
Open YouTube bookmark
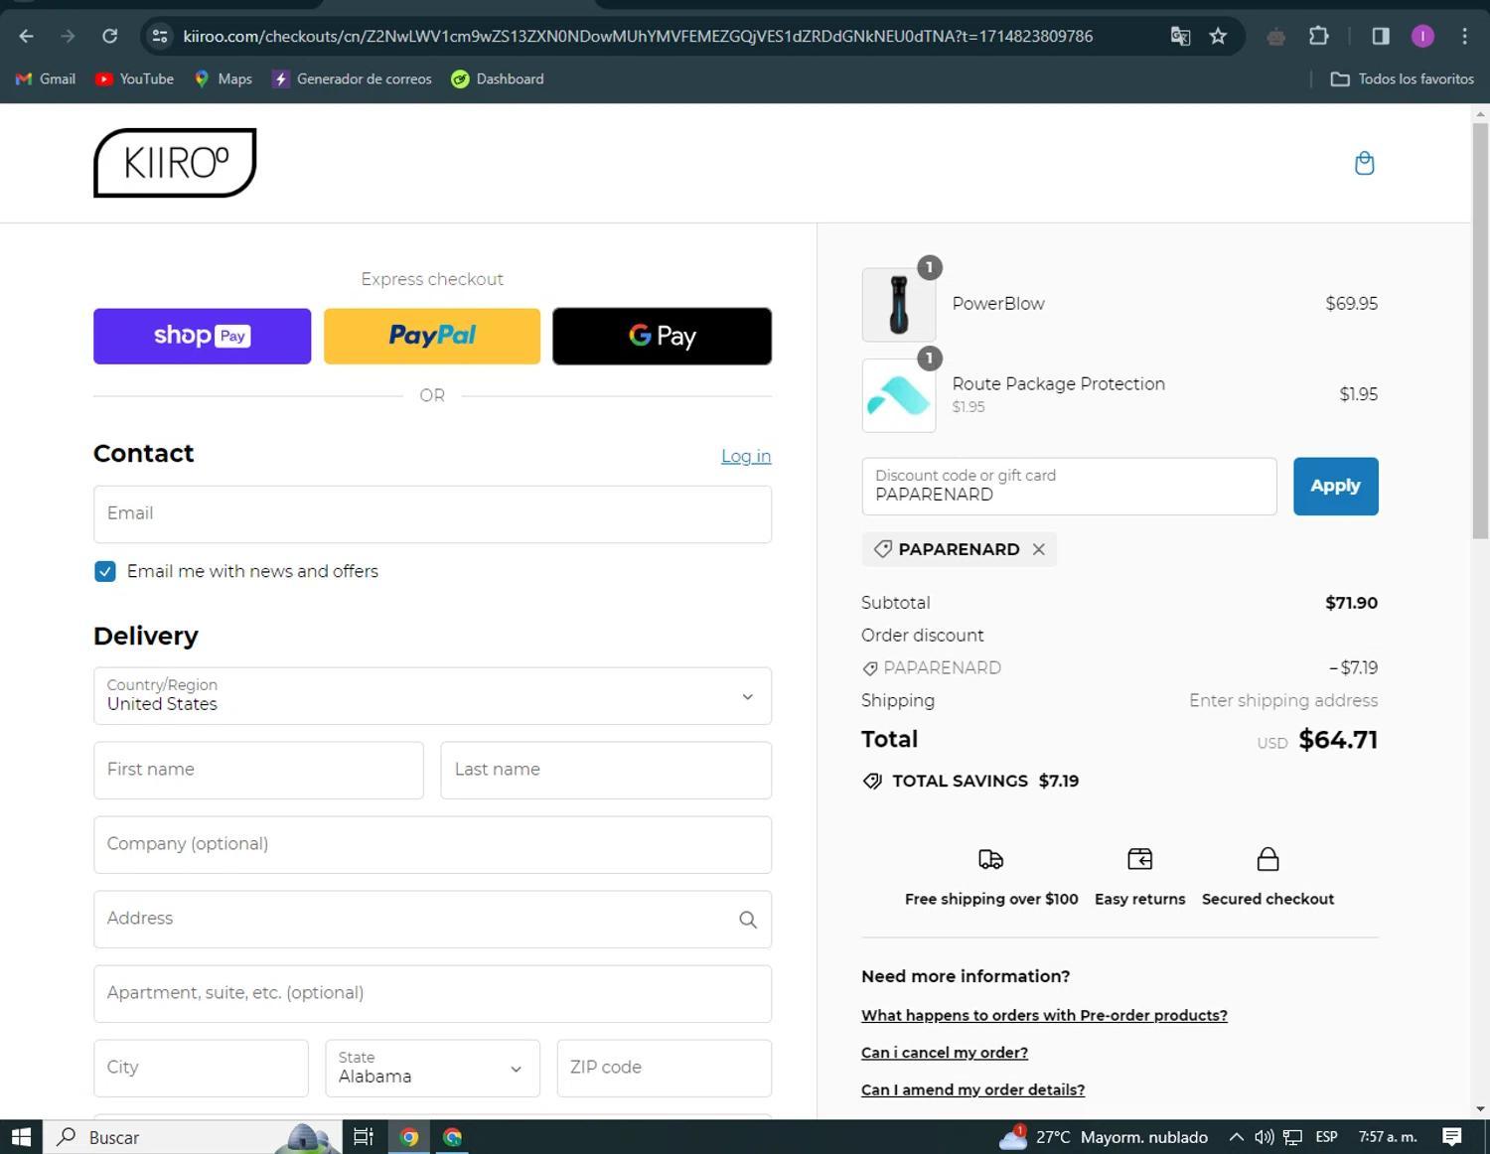[134, 79]
